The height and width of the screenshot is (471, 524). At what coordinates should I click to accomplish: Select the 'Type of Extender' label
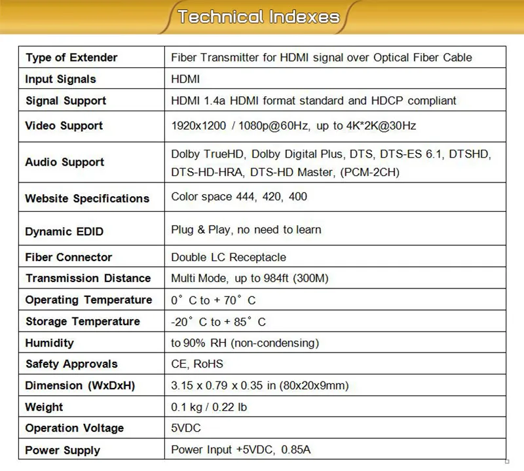(x=71, y=58)
